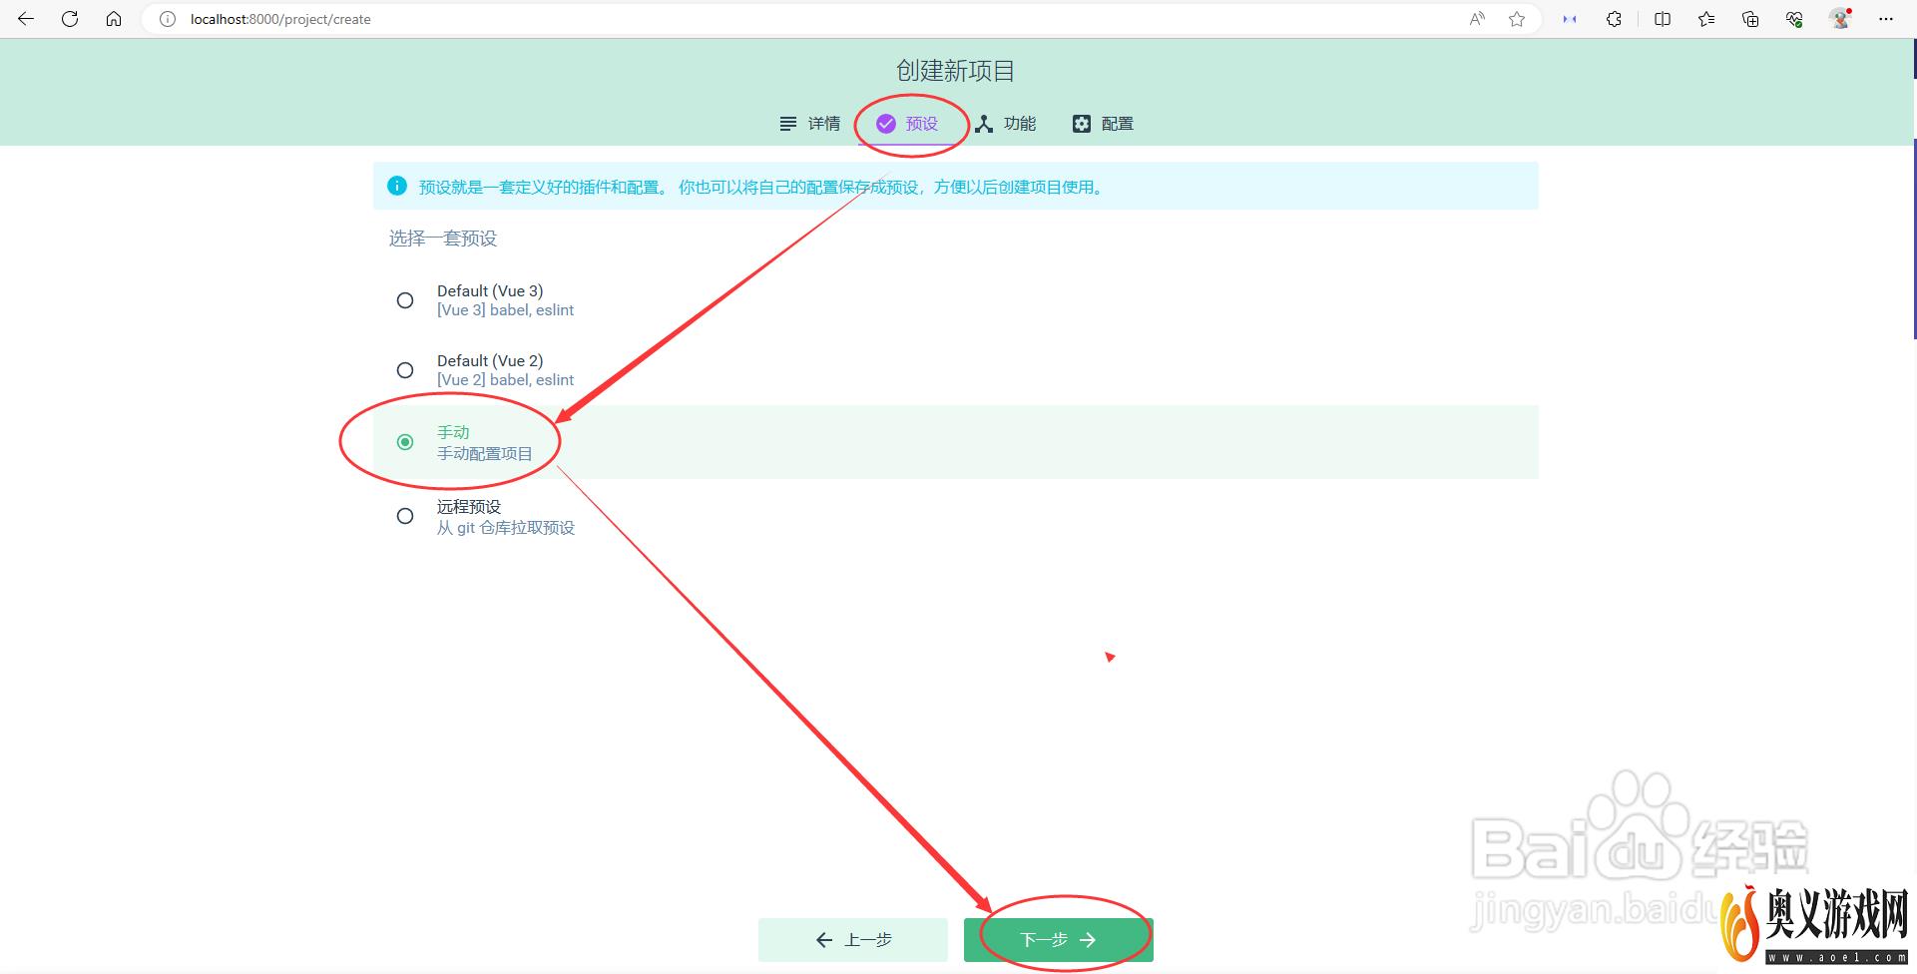
Task: Select Default (Vue 2) preset radio
Action: (x=405, y=370)
